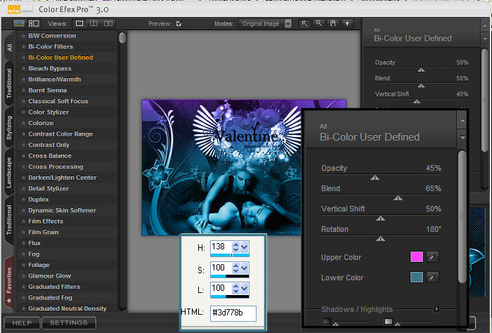The width and height of the screenshot is (492, 333).
Task: Choose the hand pan tool
Action: 332,23
